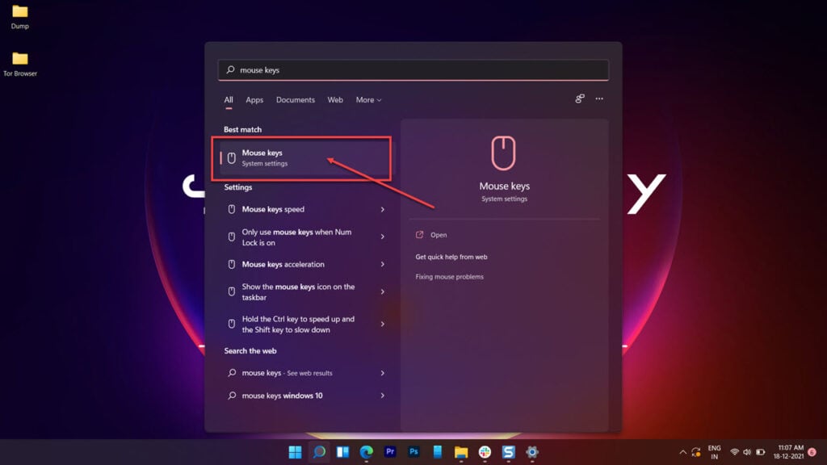Show hidden system tray icons

(x=682, y=452)
